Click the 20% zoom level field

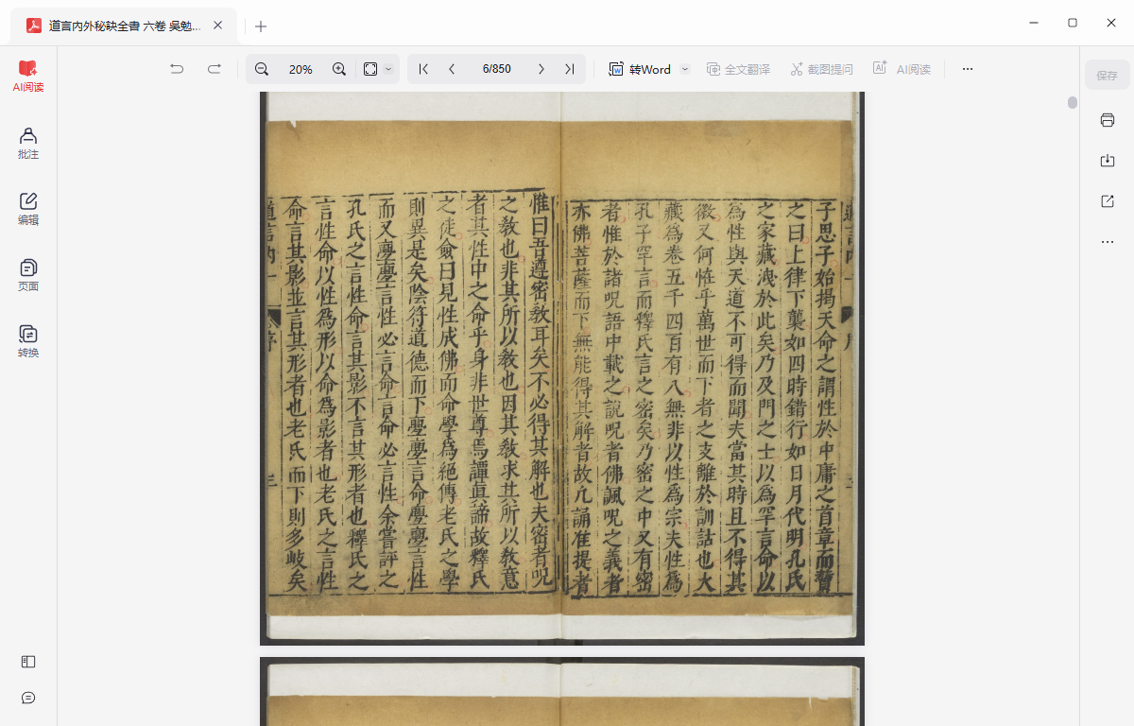coord(301,69)
